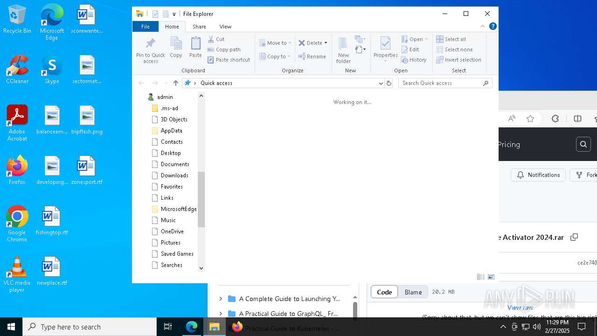Click navigation pane scrollbar thumb

tap(201, 199)
